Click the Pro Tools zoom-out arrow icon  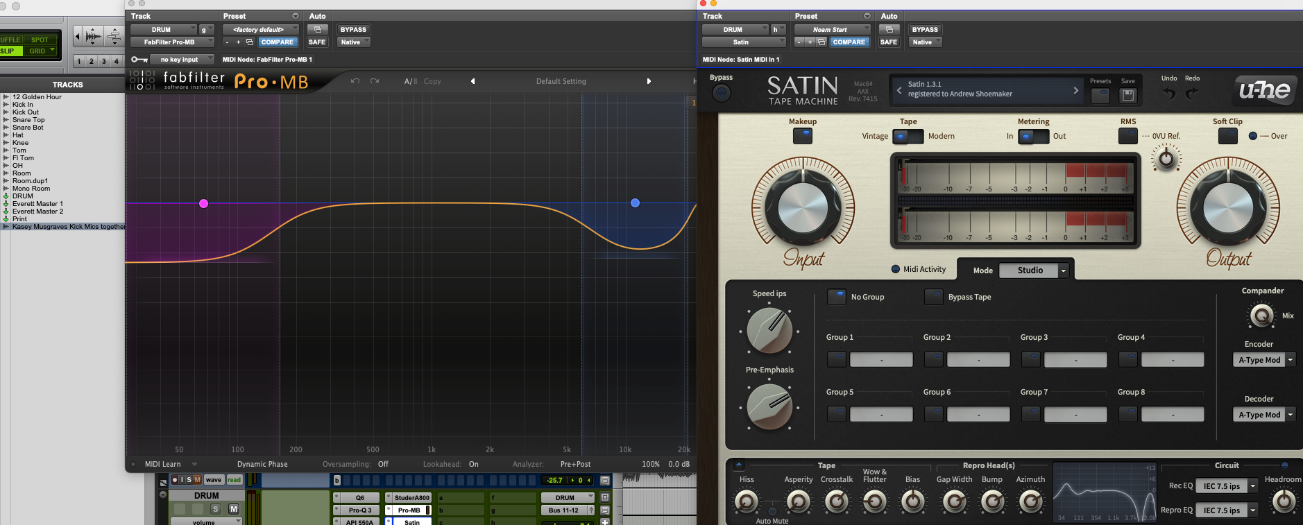pyautogui.click(x=78, y=36)
